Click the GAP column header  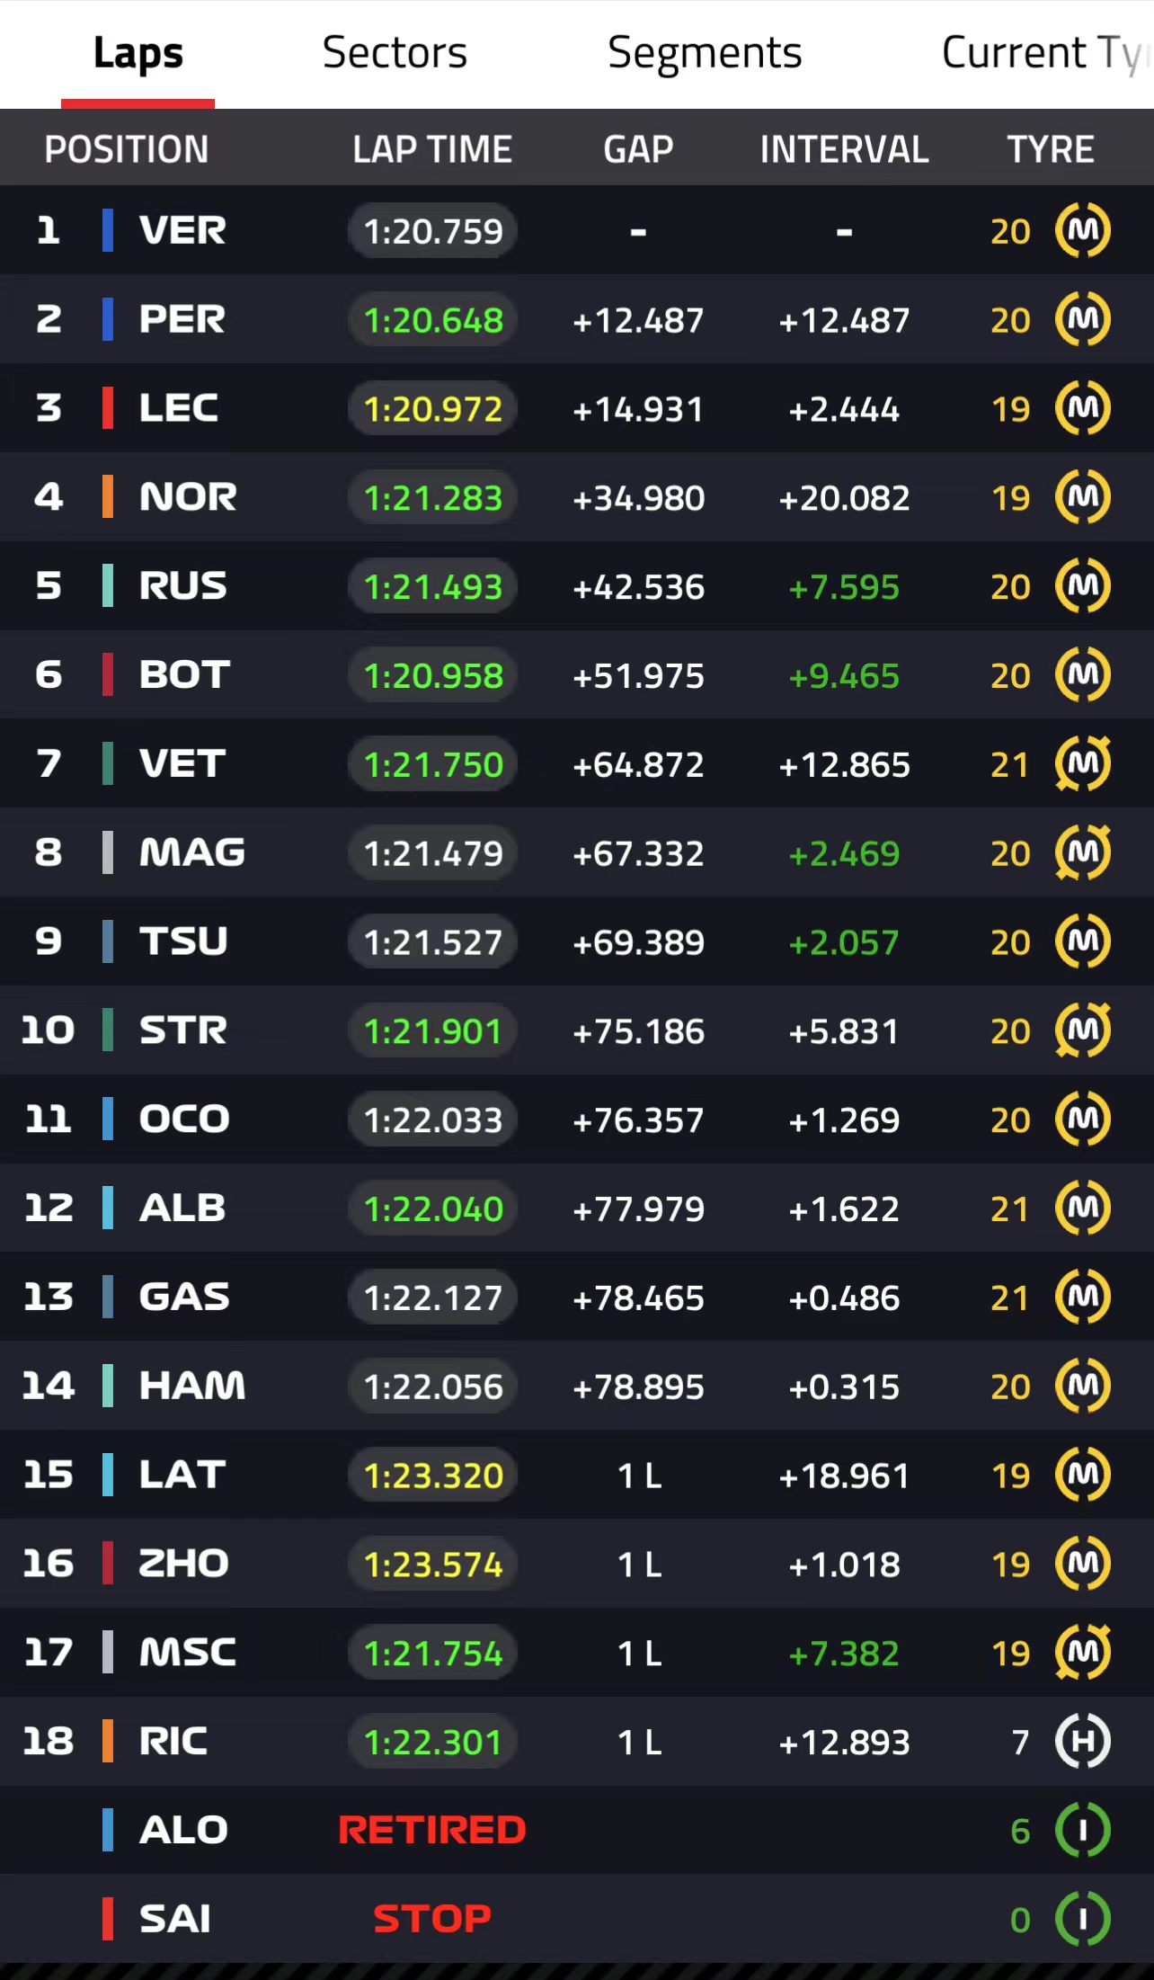point(638,149)
